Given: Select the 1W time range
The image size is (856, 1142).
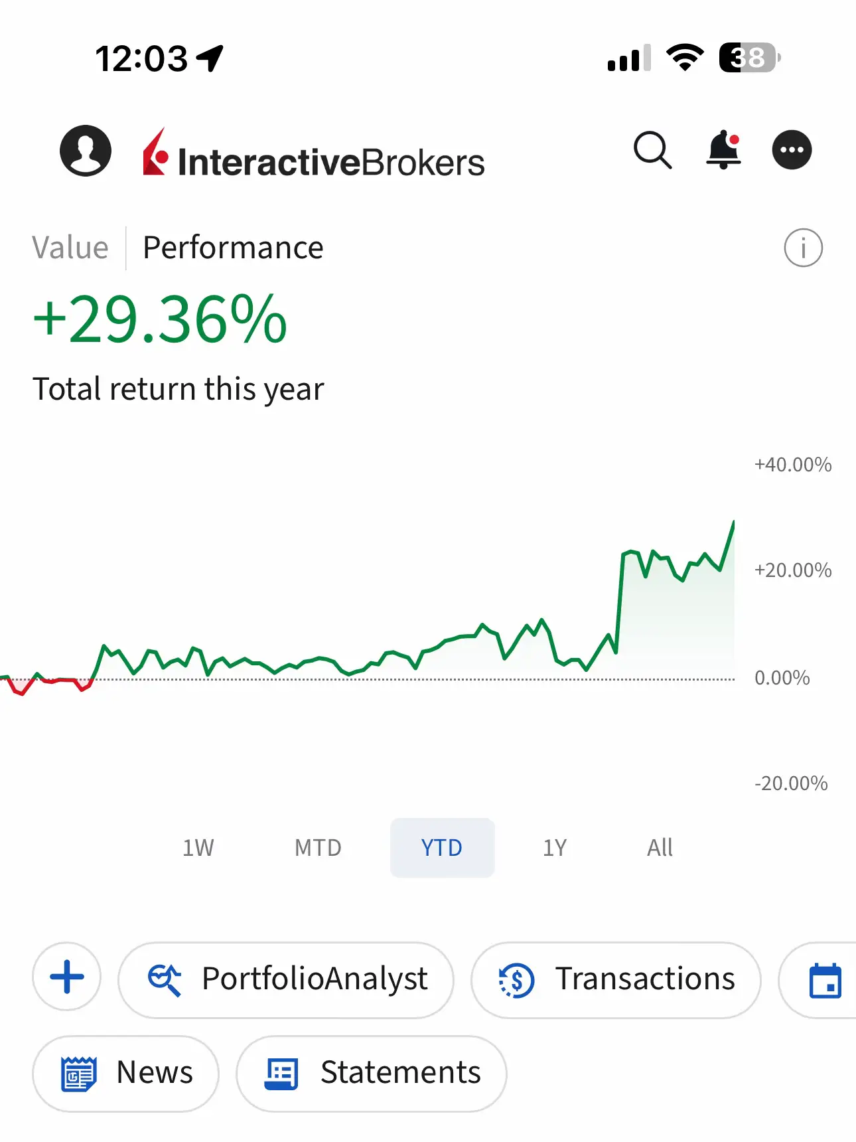Looking at the screenshot, I should pyautogui.click(x=198, y=848).
